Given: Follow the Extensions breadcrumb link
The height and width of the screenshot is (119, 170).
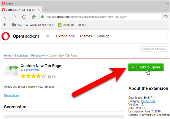Looking at the screenshot, I should point(21,56).
